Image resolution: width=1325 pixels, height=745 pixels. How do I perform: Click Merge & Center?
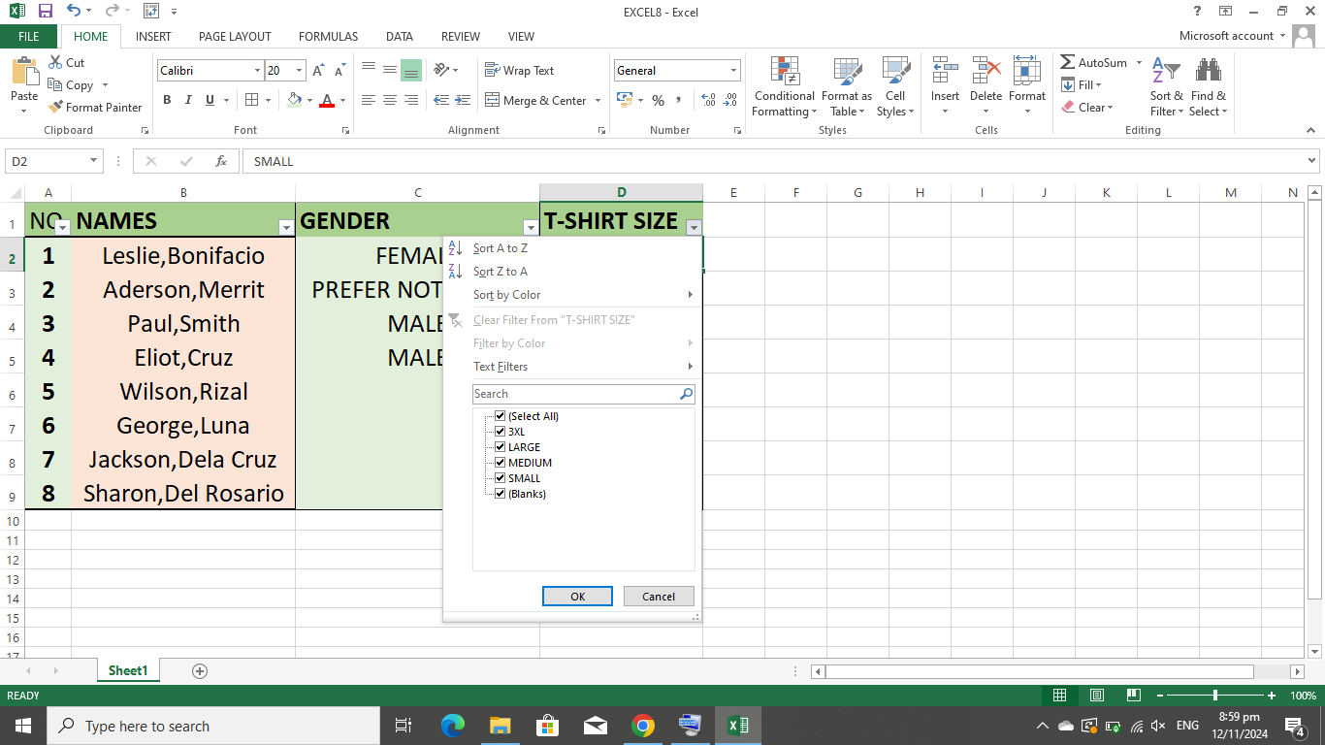[536, 101]
